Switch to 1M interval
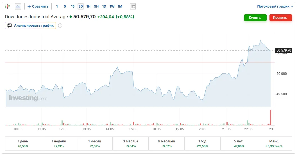 coord(120,6)
